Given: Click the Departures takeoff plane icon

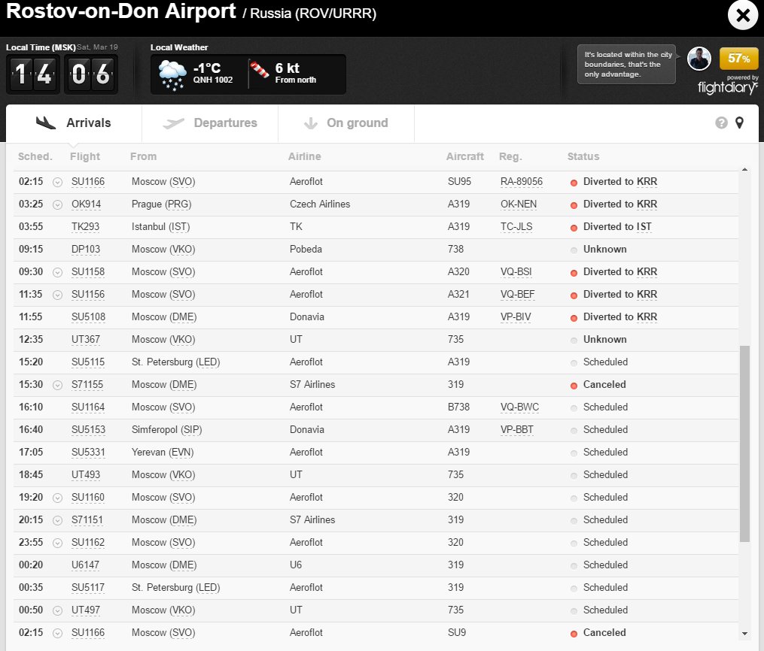Looking at the screenshot, I should pyautogui.click(x=173, y=123).
